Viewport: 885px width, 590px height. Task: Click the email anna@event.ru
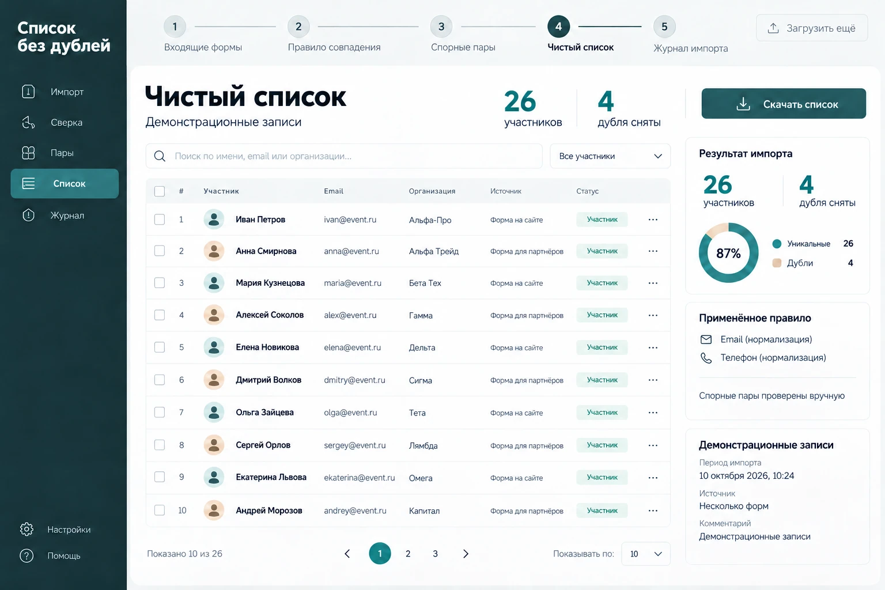[351, 251]
